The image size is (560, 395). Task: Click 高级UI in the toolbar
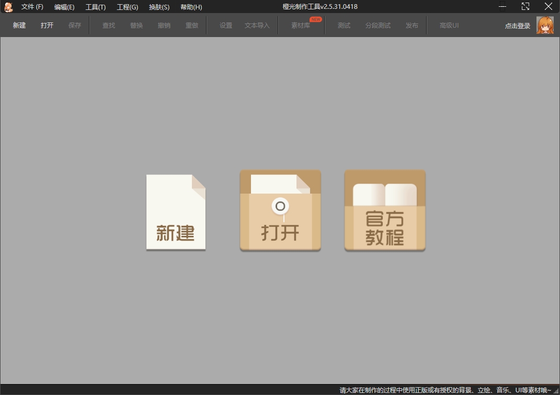point(449,25)
